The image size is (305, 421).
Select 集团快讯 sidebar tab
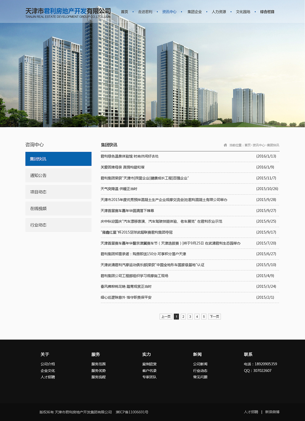(x=58, y=159)
